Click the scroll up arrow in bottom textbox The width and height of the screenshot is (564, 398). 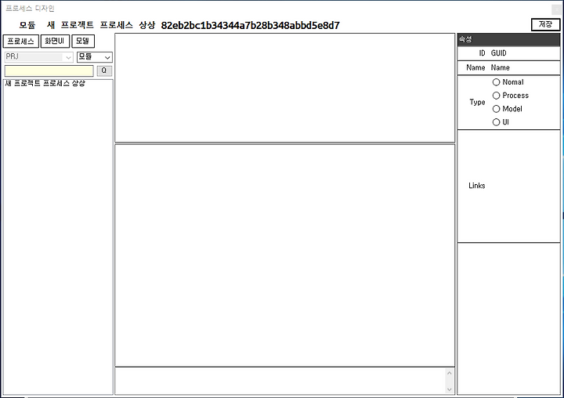click(450, 373)
